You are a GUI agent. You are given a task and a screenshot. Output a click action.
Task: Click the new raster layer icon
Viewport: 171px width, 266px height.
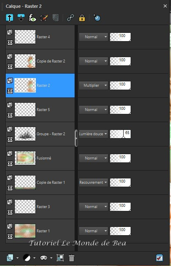[x=10, y=258]
